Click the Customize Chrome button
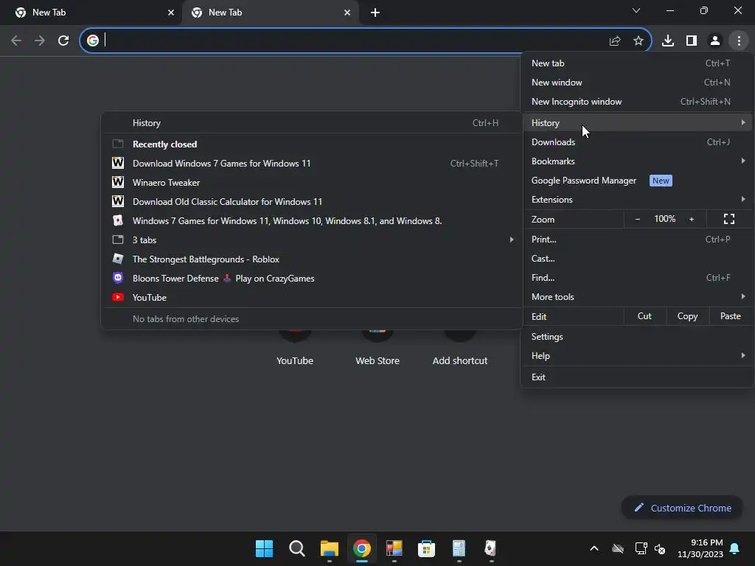 (682, 508)
